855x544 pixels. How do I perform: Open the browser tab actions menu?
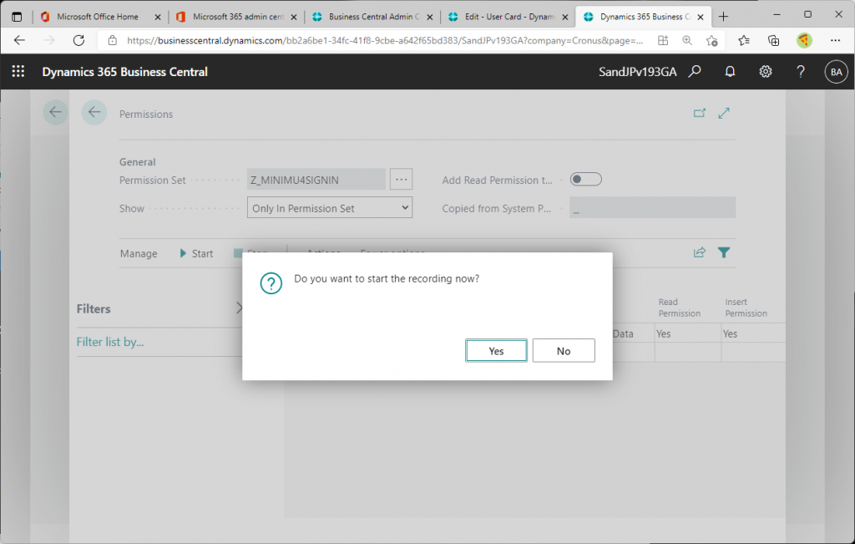click(17, 17)
